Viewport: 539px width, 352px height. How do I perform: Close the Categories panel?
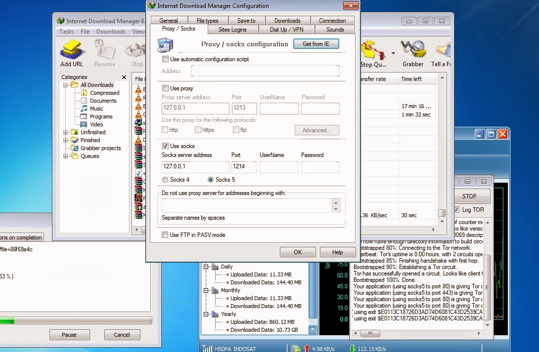[x=124, y=77]
